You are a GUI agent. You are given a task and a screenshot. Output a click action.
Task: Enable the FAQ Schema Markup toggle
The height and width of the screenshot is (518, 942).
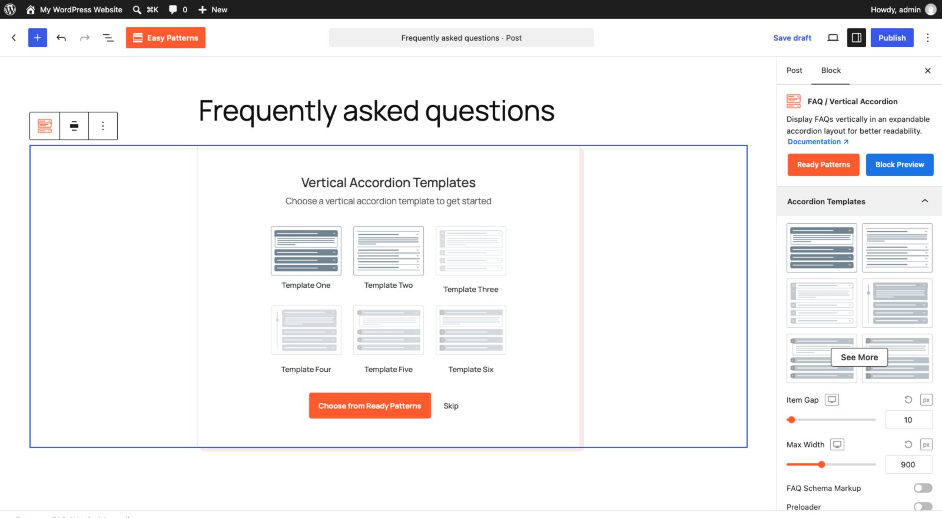click(923, 488)
